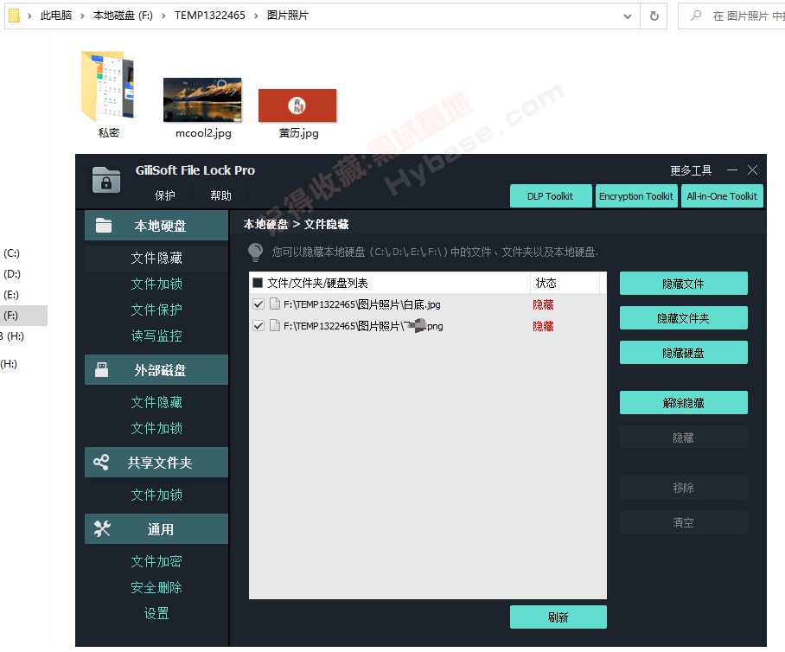Select 文件加锁 under 外部磁盘
785x652 pixels.
(156, 428)
